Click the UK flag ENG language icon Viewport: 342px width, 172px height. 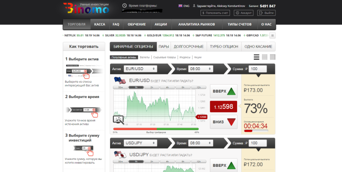tap(180, 6)
